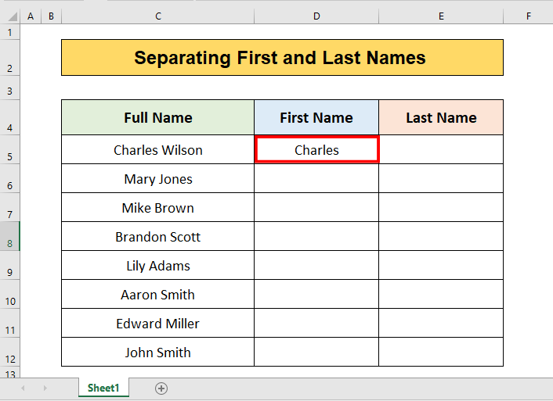
Task: Click the New Sheet plus button
Action: tap(161, 388)
